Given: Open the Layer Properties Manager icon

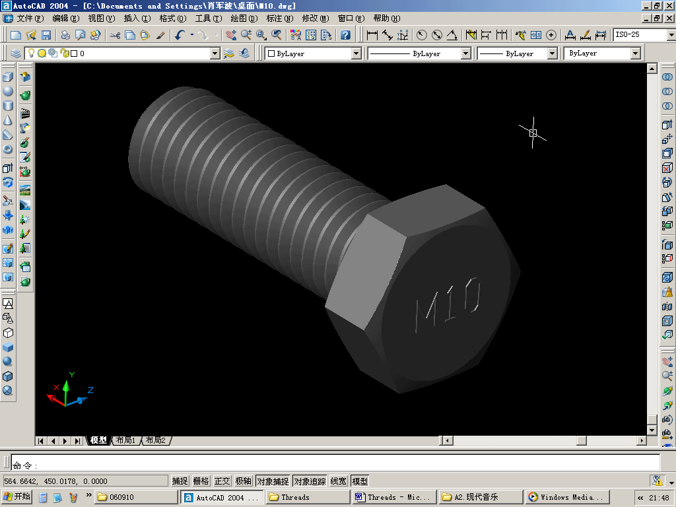Looking at the screenshot, I should coord(16,53).
